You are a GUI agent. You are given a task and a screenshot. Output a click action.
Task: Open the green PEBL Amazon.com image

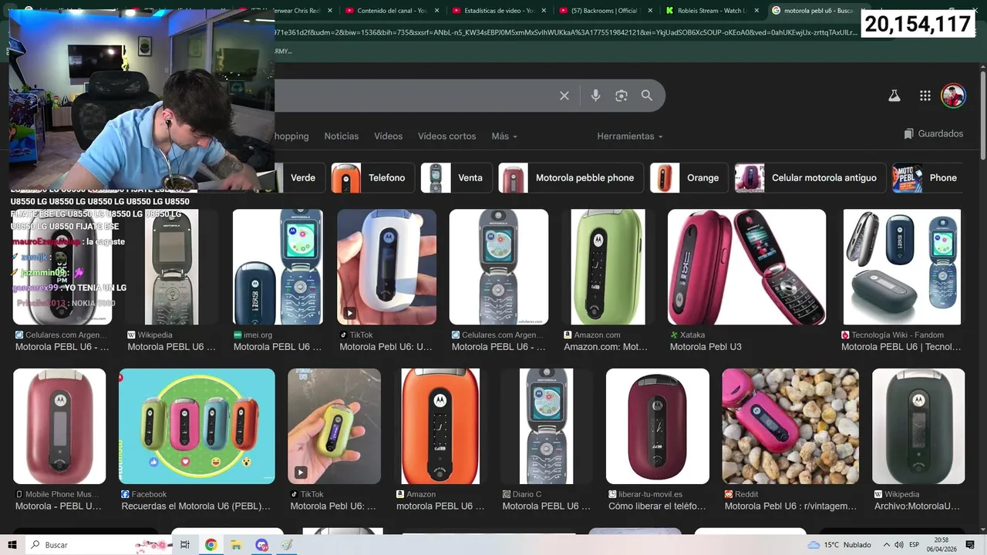click(608, 267)
